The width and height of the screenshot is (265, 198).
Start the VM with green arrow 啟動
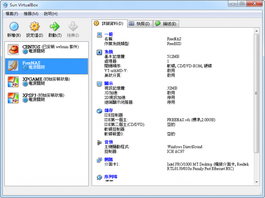pos(55,26)
